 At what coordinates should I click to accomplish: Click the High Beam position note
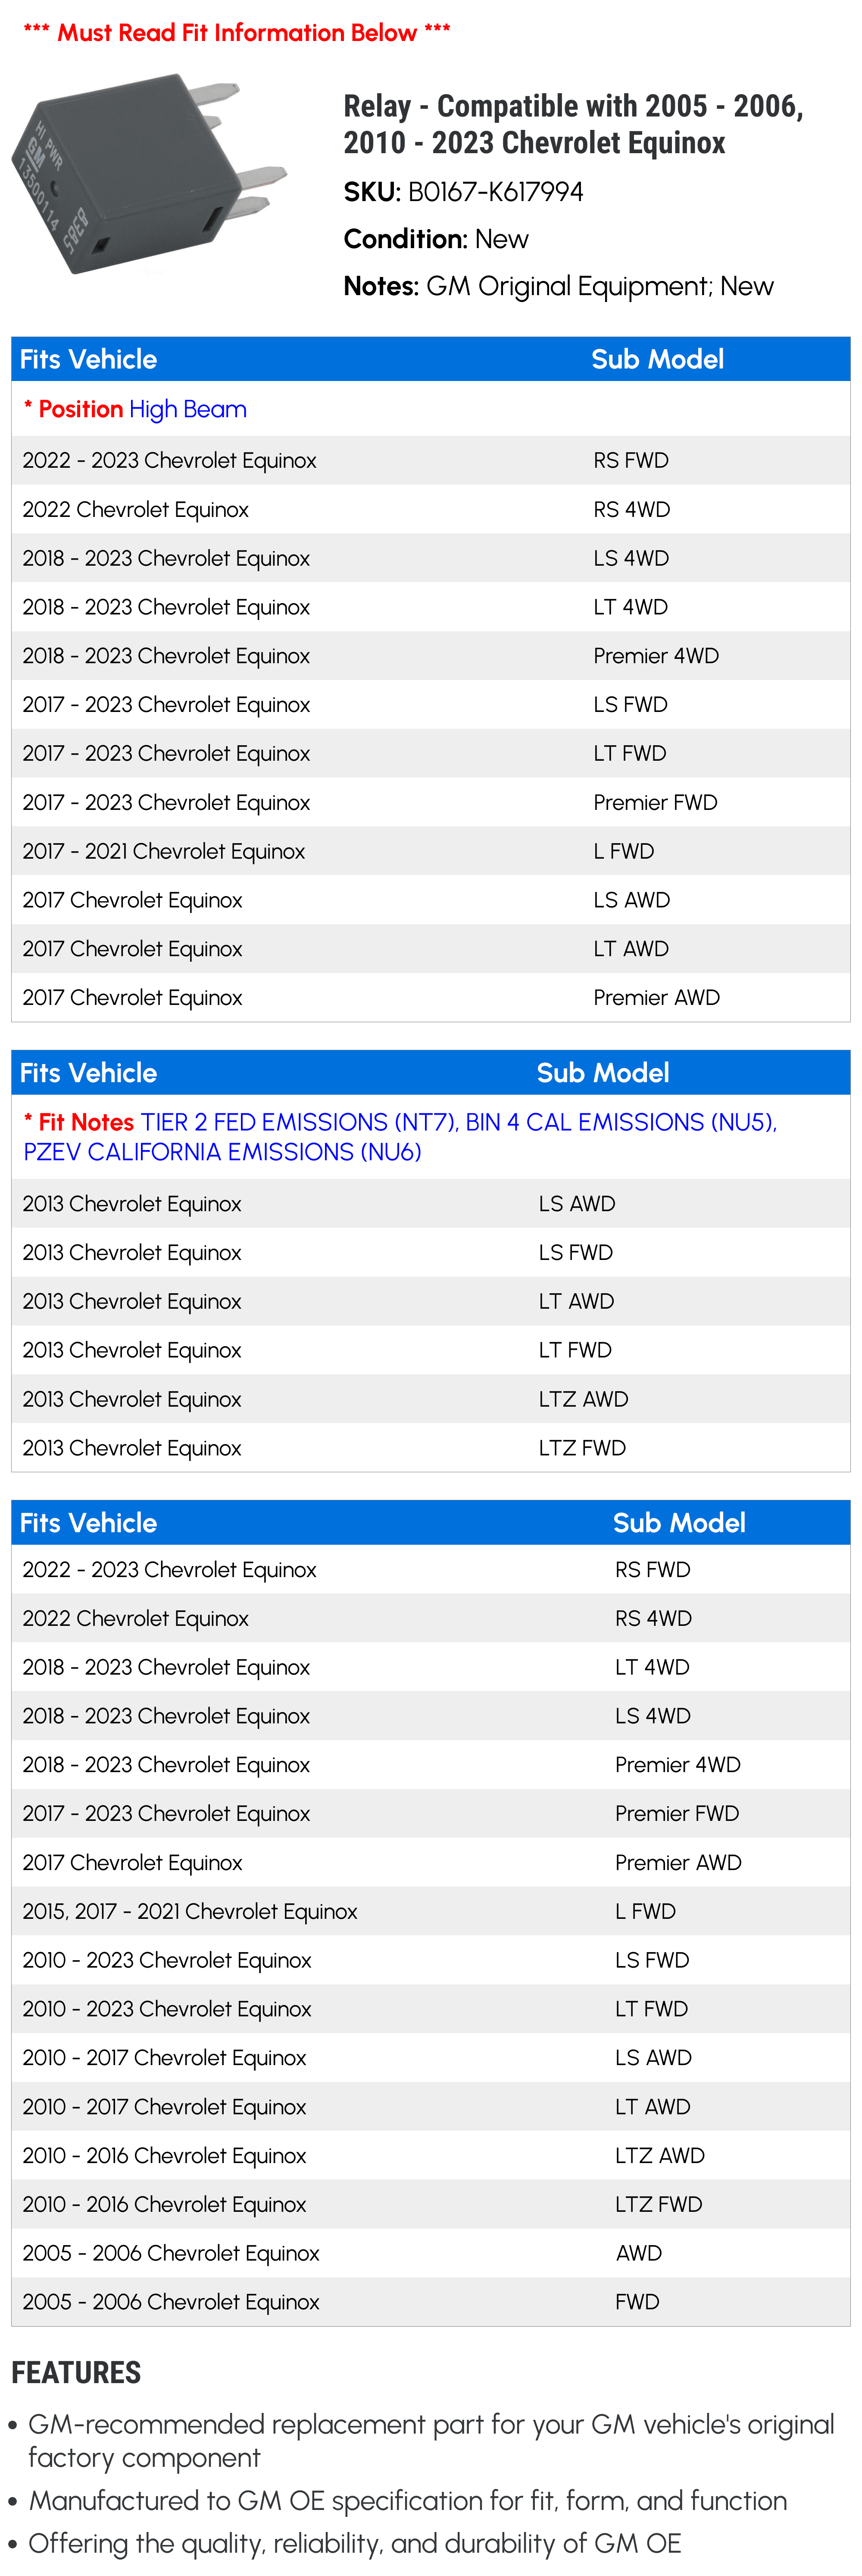[x=135, y=409]
